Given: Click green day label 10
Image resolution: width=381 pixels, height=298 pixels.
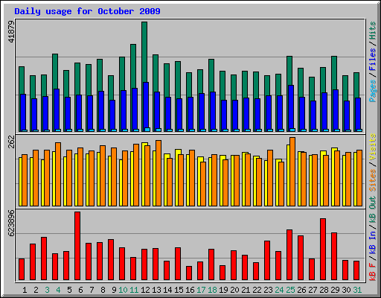Looking at the screenshot, I should point(123,290).
